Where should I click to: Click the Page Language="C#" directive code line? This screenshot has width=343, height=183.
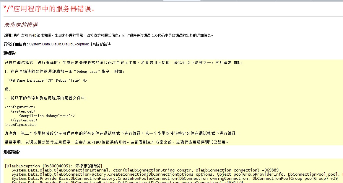(x=48, y=80)
